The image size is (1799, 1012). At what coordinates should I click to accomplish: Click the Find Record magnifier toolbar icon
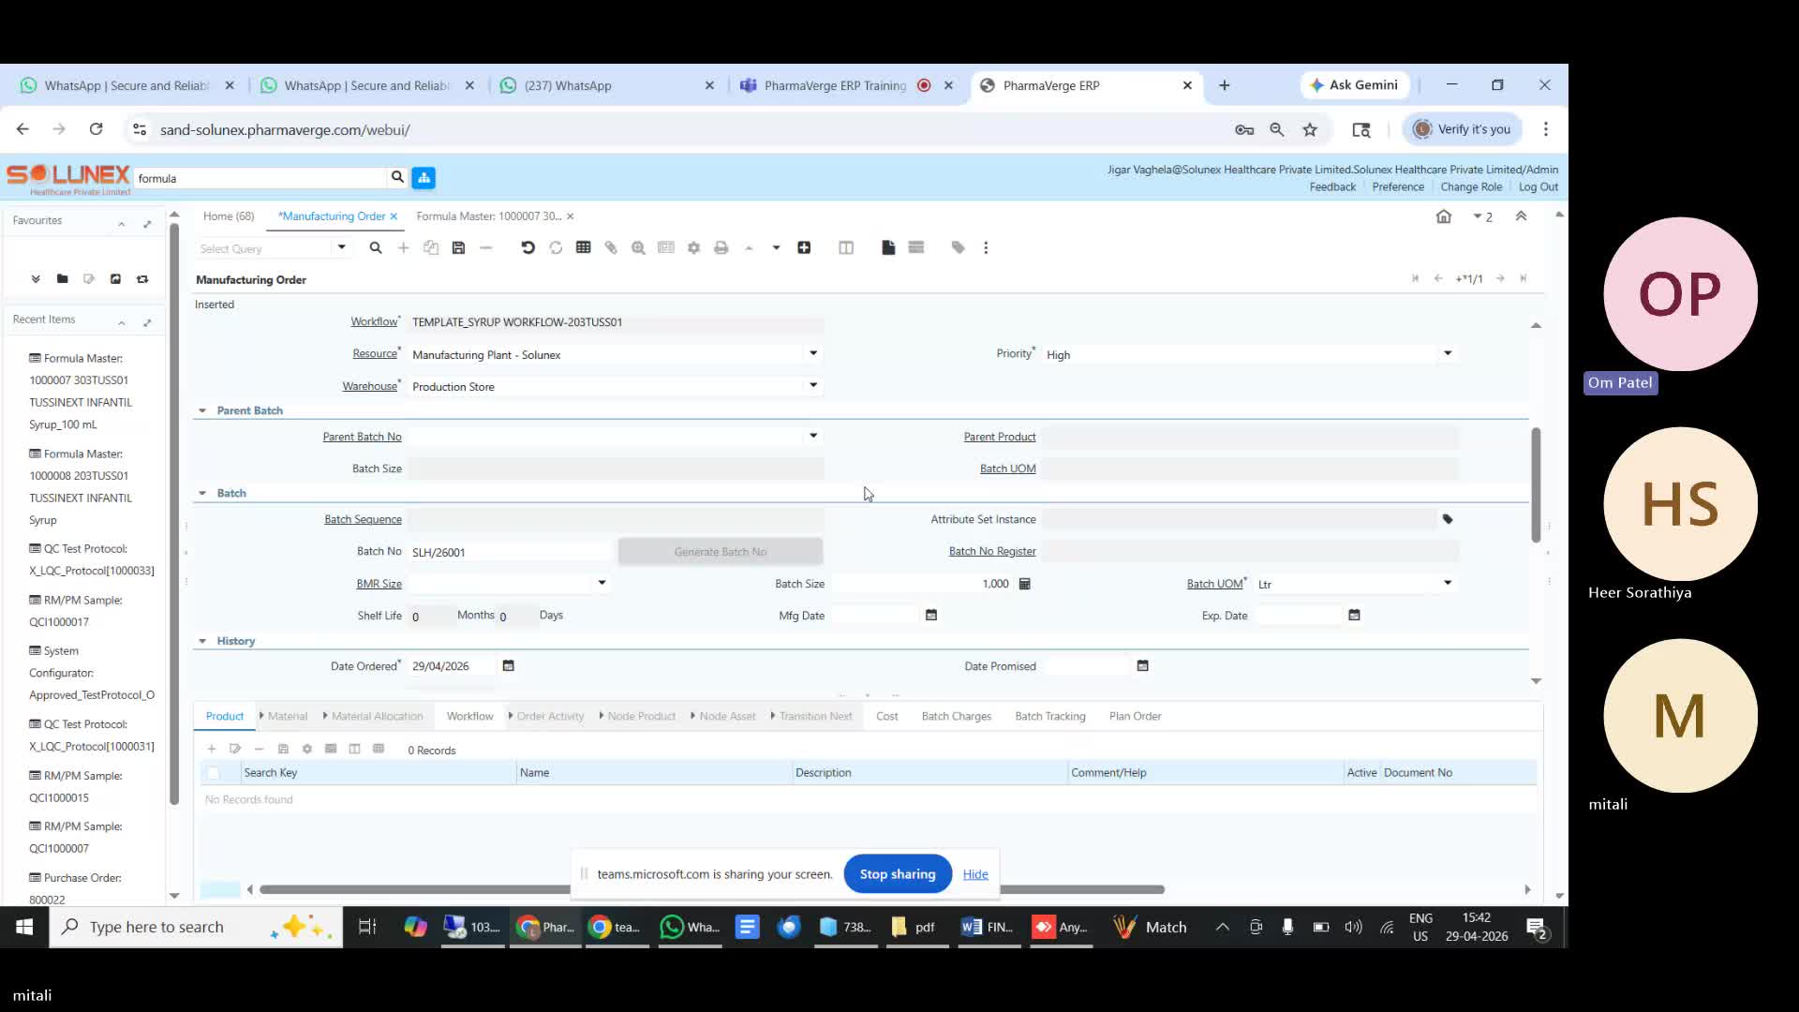pos(376,248)
